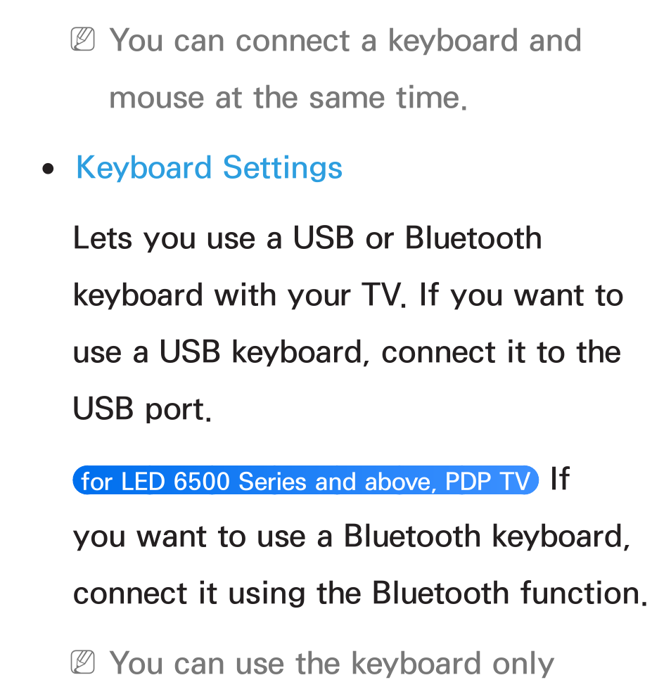Screen dimensions: 671x687
Task: Click the note text "You can connect a keyboard and"
Action: tap(345, 41)
